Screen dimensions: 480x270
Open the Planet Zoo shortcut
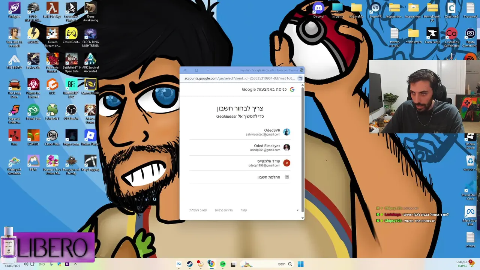pos(33,112)
